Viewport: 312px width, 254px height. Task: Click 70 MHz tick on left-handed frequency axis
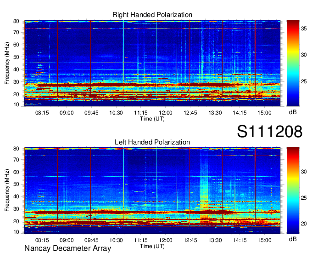point(16,159)
